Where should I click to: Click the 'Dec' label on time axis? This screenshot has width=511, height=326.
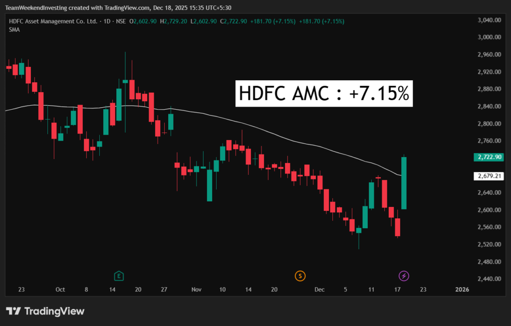tap(319, 290)
